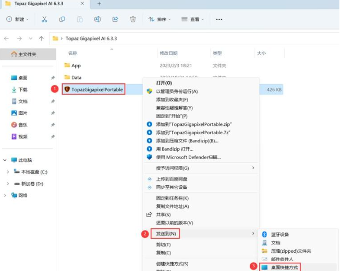Open the three-dots more options menu

(x=219, y=19)
